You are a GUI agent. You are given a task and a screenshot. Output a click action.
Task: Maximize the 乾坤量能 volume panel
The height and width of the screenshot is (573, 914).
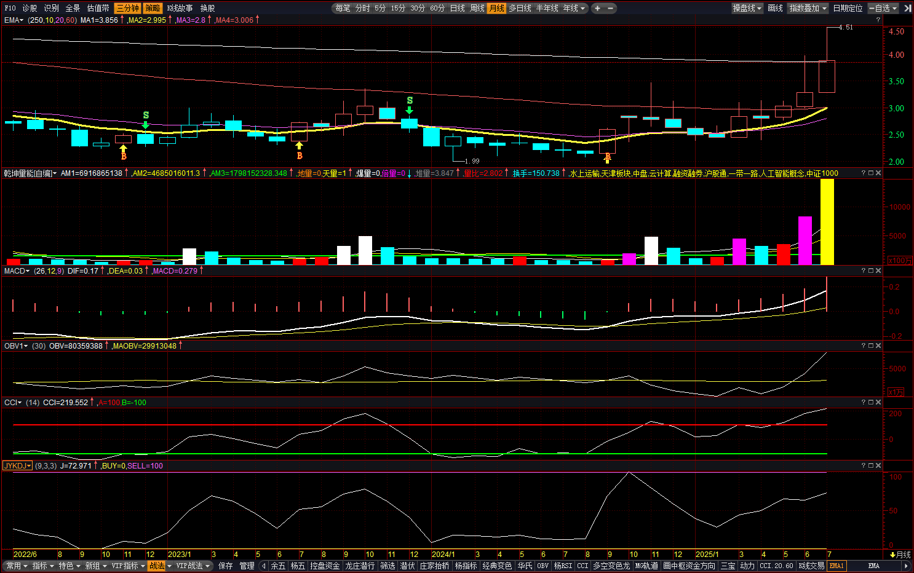click(x=871, y=173)
